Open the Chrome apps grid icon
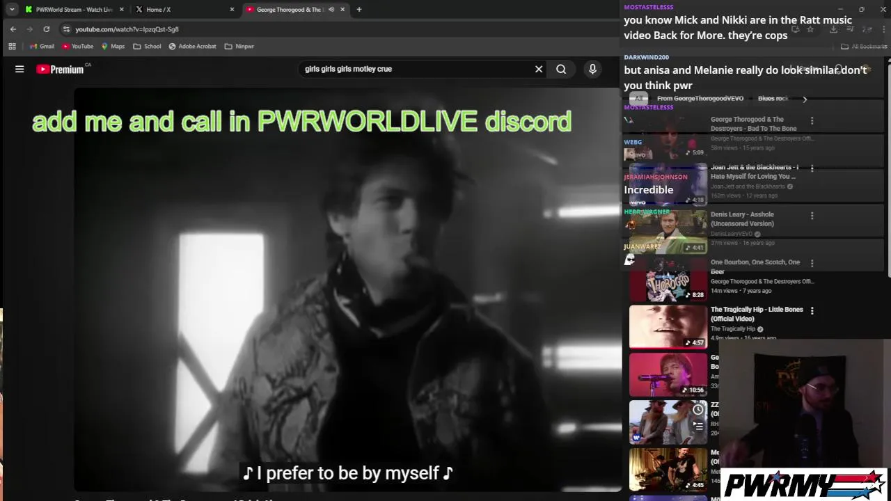This screenshot has width=891, height=501. [x=12, y=47]
